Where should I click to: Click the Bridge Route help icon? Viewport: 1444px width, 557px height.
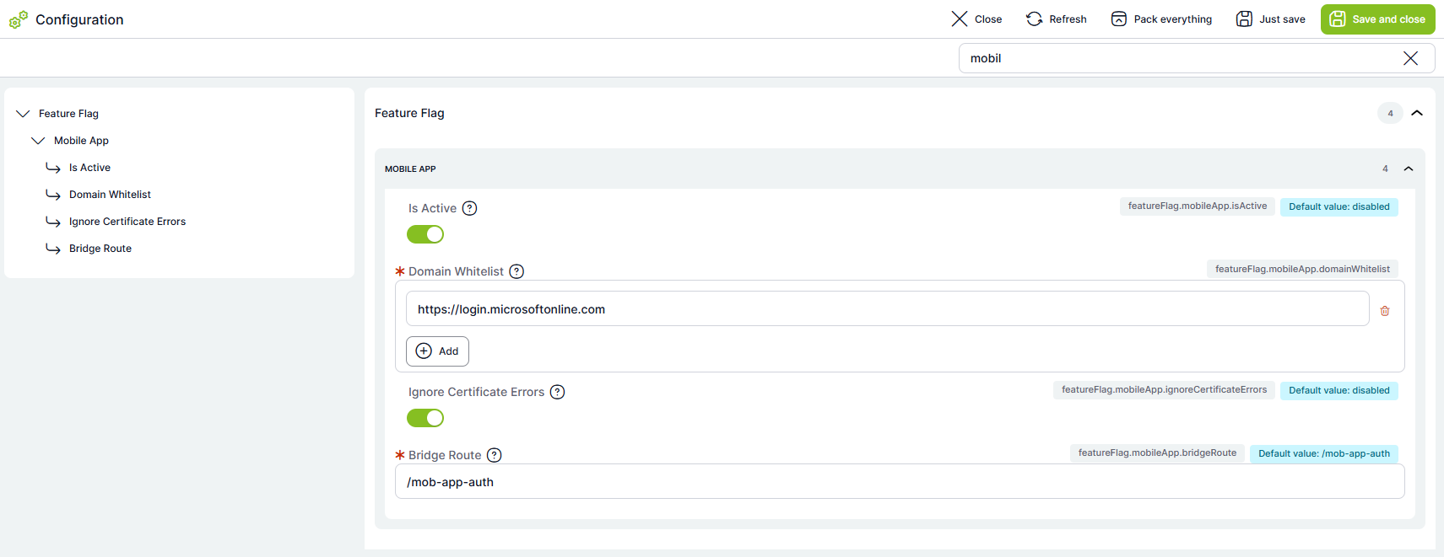click(x=495, y=455)
